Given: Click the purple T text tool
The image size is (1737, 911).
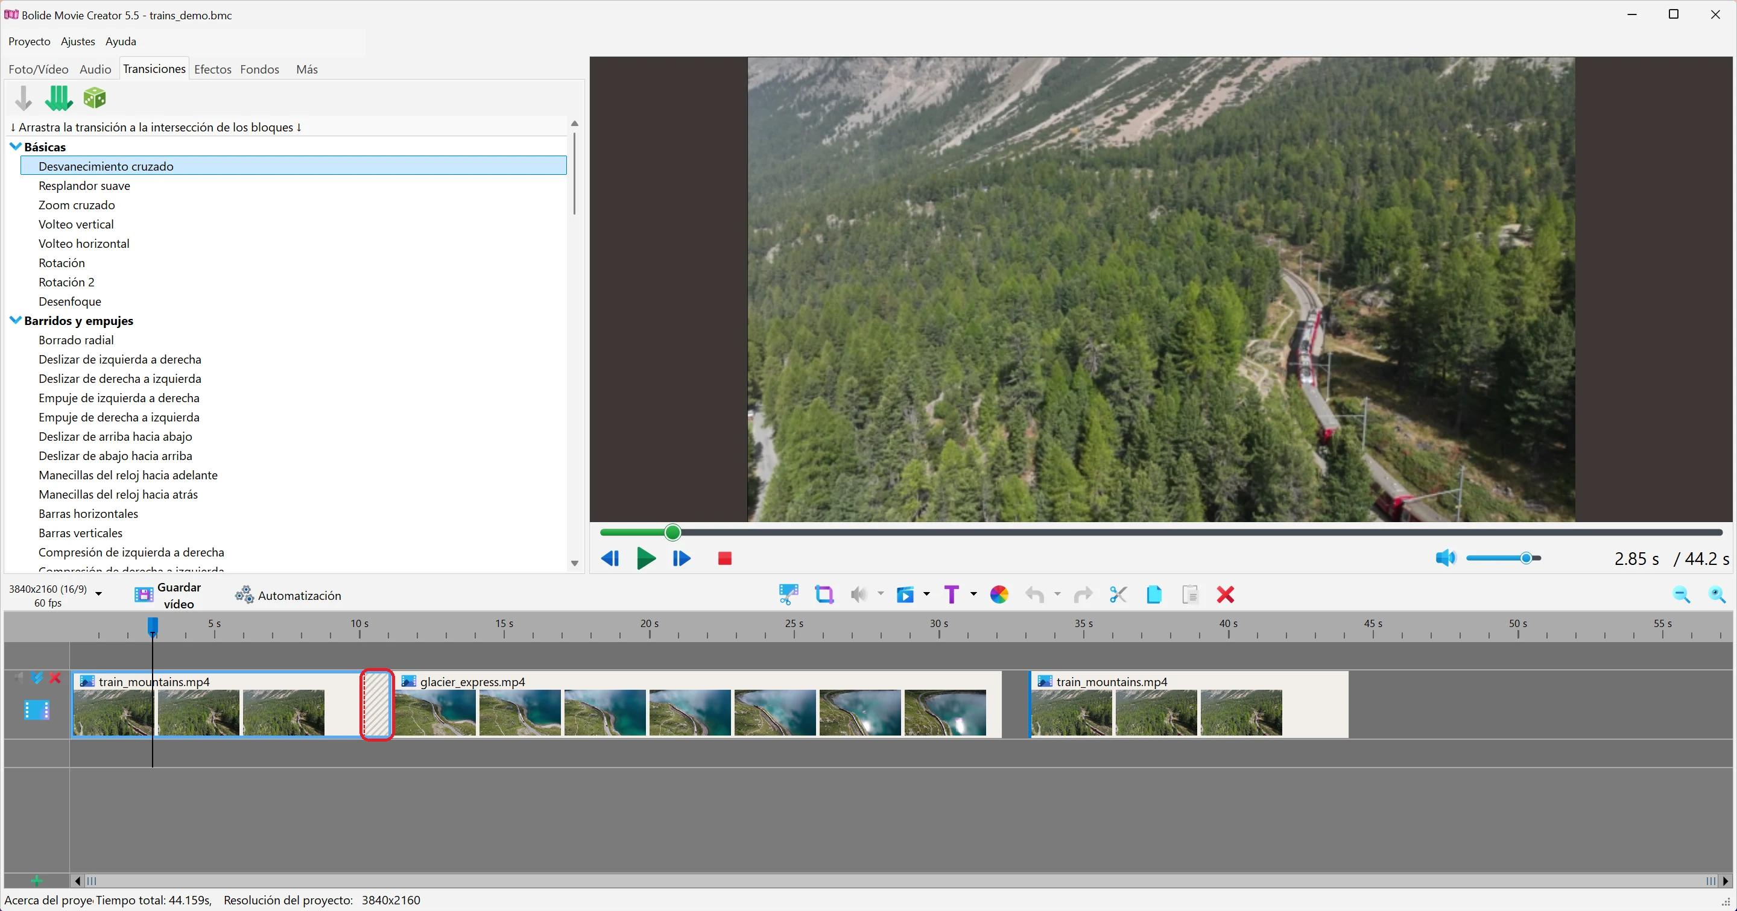Looking at the screenshot, I should point(951,594).
